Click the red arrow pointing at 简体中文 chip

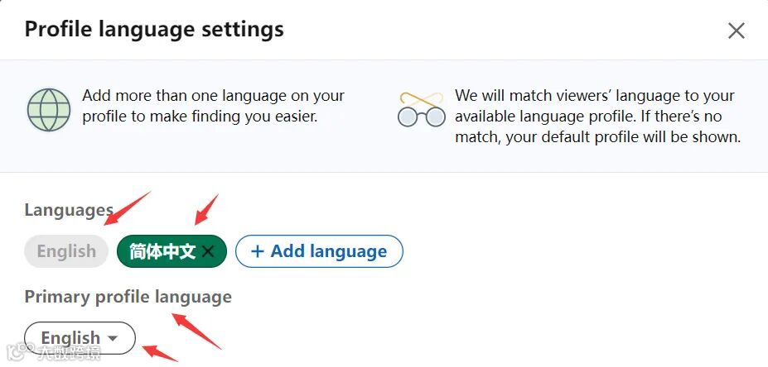(205, 209)
